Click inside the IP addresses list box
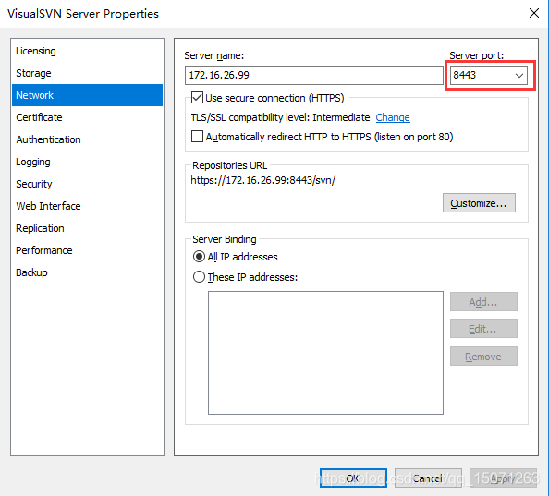Viewport: 549px width, 496px height. [x=325, y=353]
